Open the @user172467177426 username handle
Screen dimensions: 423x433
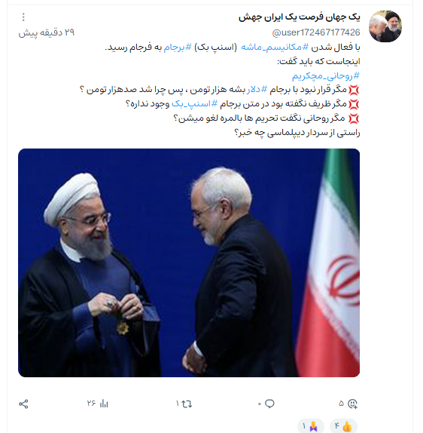(316, 32)
